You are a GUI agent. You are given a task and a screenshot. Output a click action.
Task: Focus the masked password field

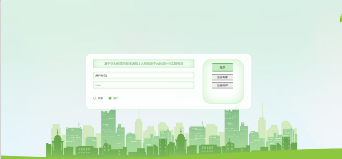pyautogui.click(x=144, y=85)
